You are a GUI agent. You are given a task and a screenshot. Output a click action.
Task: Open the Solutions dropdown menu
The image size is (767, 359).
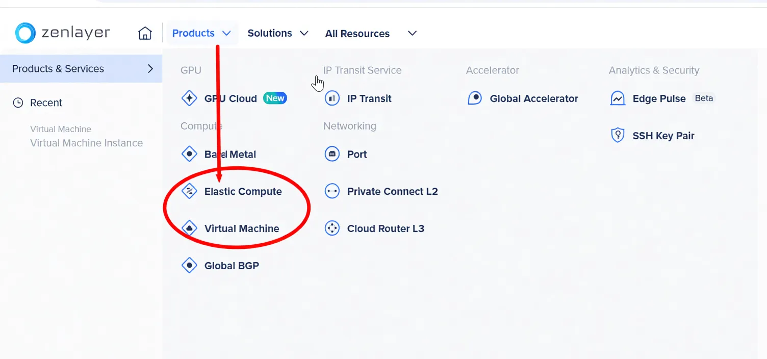278,33
